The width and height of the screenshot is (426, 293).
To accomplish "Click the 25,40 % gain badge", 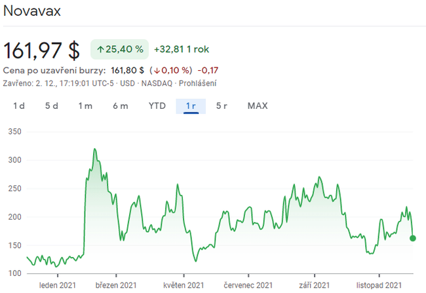I will click(119, 49).
